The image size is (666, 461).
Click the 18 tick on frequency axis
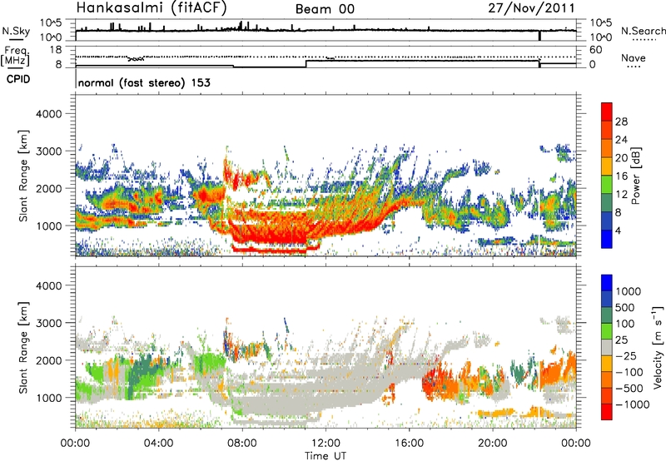point(56,50)
